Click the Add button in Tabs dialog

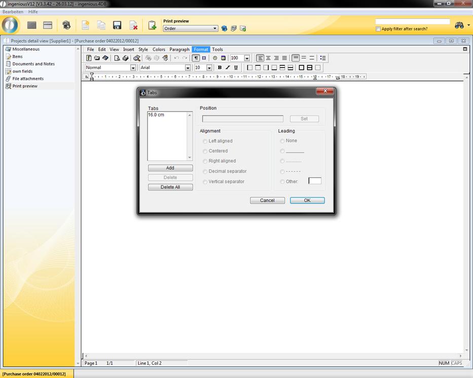170,168
